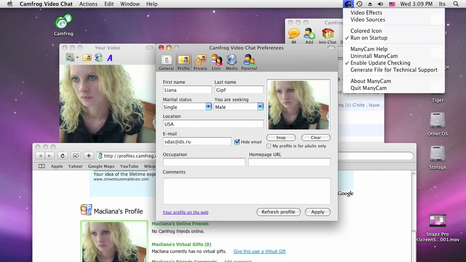Click the Snap button
The width and height of the screenshot is (466, 262).
[281, 138]
